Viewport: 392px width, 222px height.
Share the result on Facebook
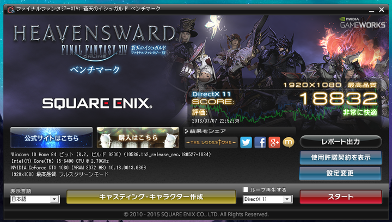point(260,143)
